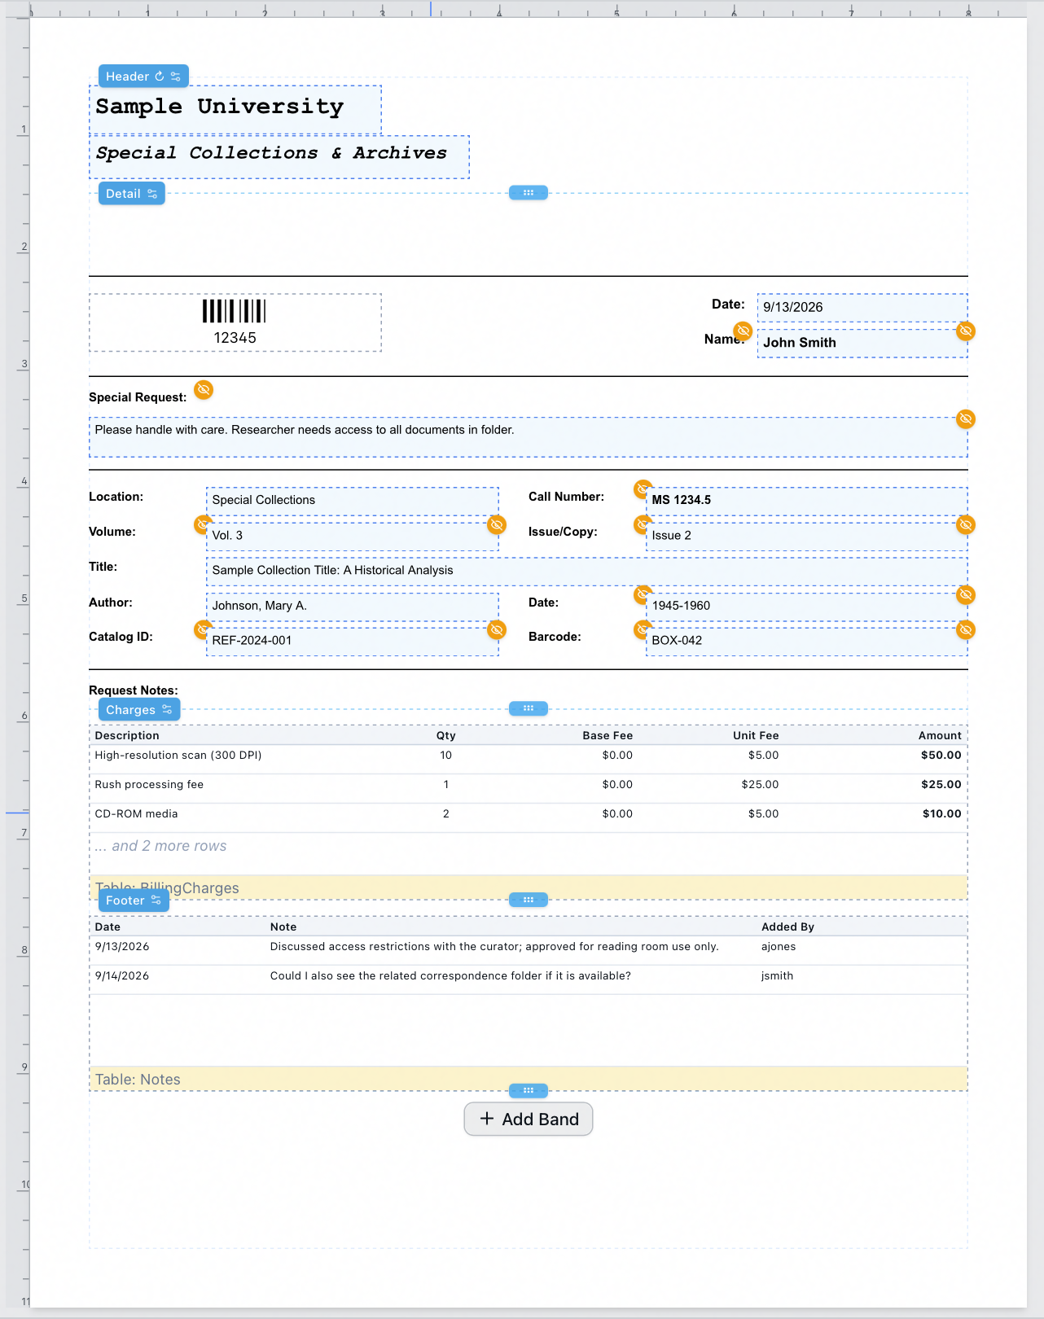
Task: Toggle hidden-eye badge on John Smith field
Action: (966, 331)
